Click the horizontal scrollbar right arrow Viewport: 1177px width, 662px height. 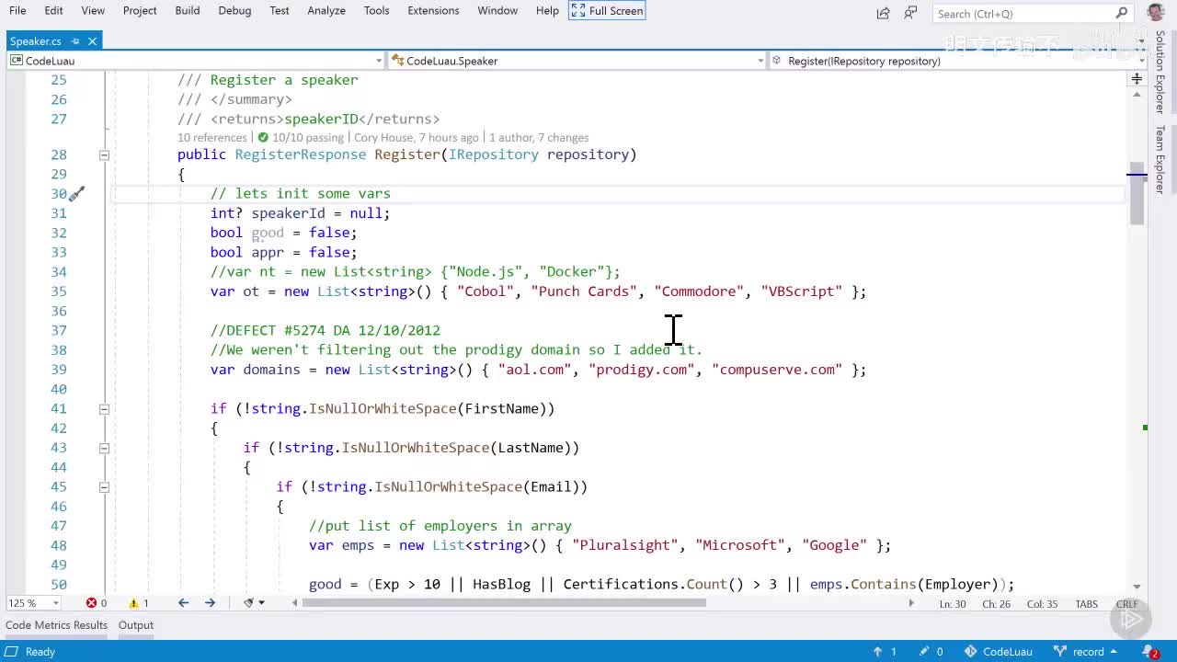pyautogui.click(x=911, y=603)
